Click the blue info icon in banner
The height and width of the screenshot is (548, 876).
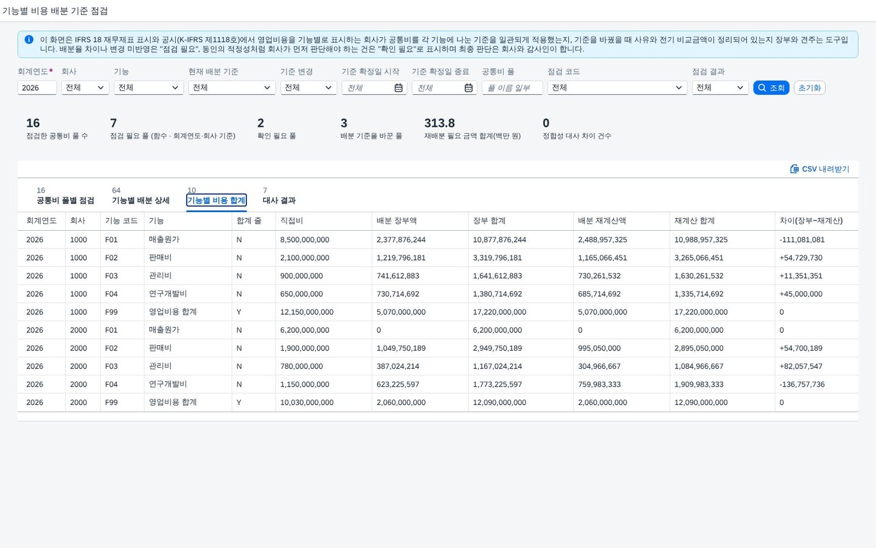[29, 40]
